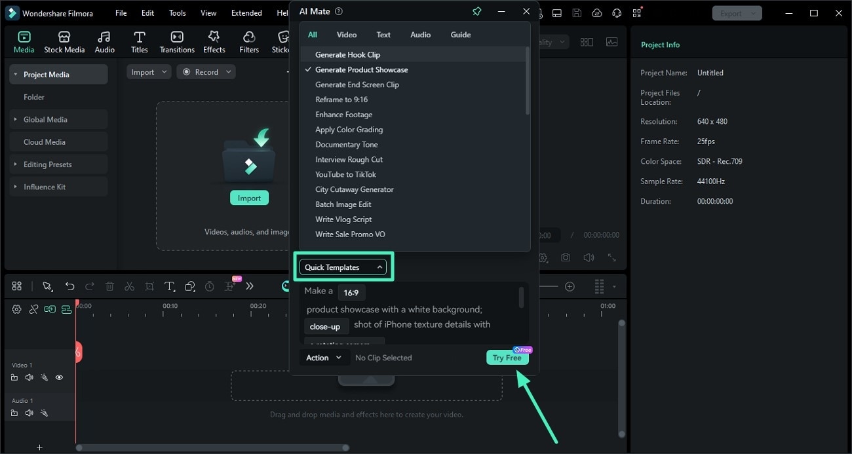852x454 pixels.
Task: Open the timeline track settings gear
Action: (x=17, y=309)
